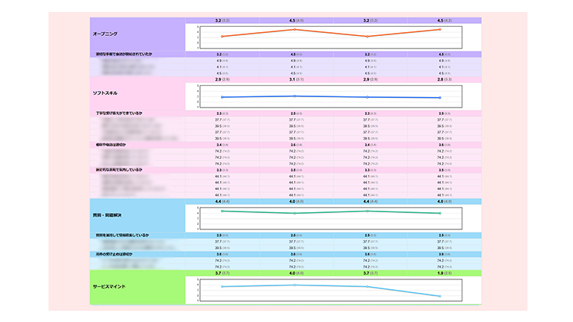Click the 1.9 score above the サービスマインド chart
The height and width of the screenshot is (322, 573).
click(x=439, y=273)
